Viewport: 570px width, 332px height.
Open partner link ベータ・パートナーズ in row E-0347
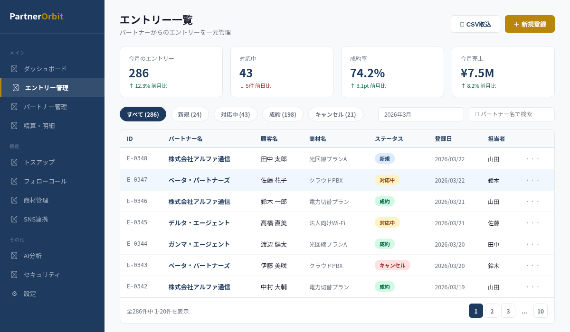(x=199, y=180)
